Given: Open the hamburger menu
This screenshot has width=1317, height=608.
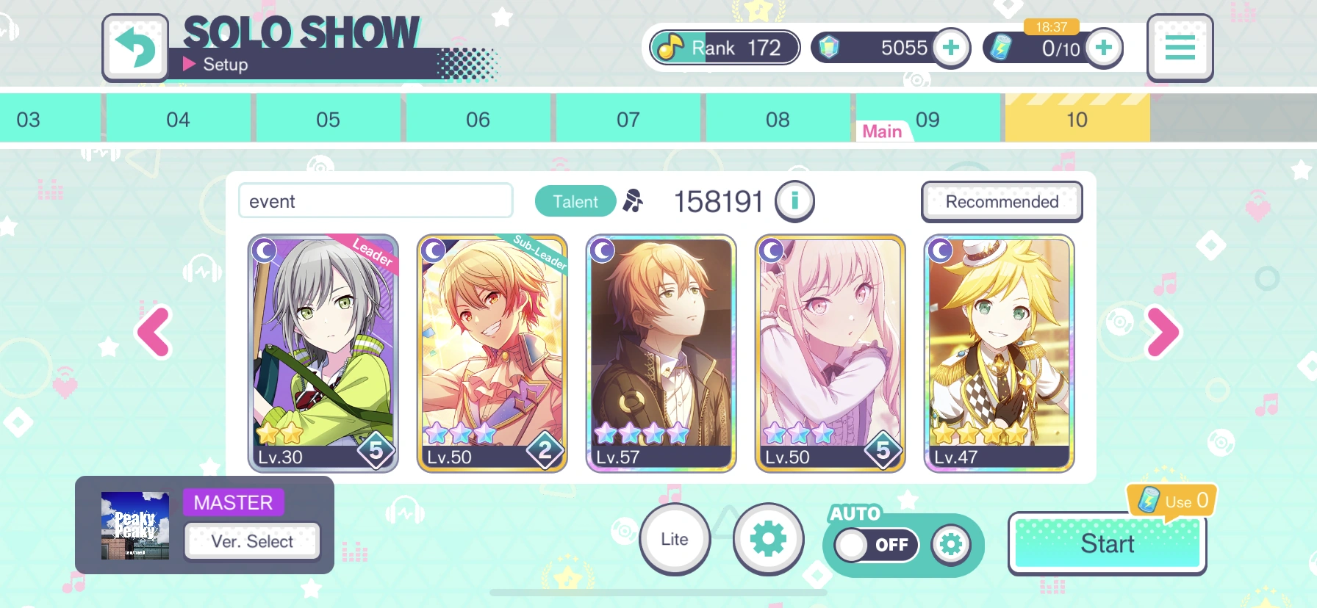Looking at the screenshot, I should (x=1180, y=48).
